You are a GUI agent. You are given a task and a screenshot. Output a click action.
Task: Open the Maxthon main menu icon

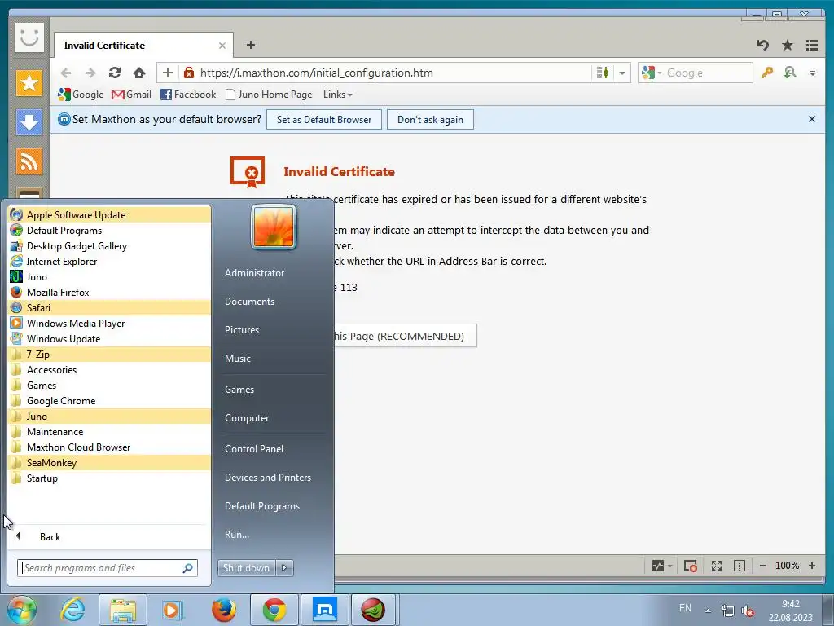point(812,46)
